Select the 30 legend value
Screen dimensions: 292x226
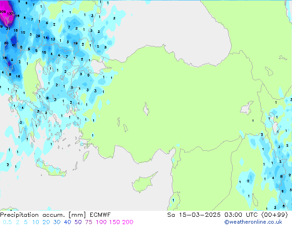[x=57, y=222]
